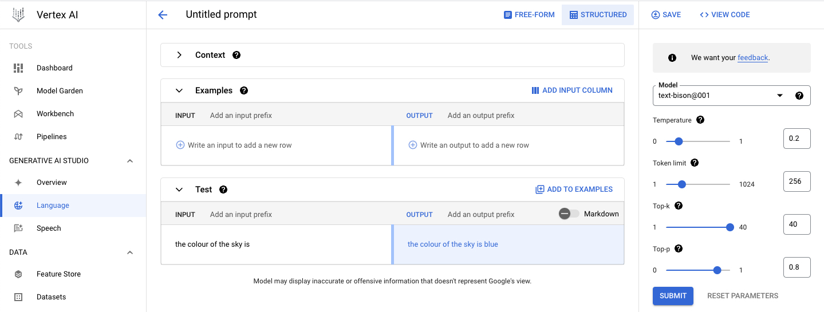Click Add Input Column button
824x312 pixels.
572,90
